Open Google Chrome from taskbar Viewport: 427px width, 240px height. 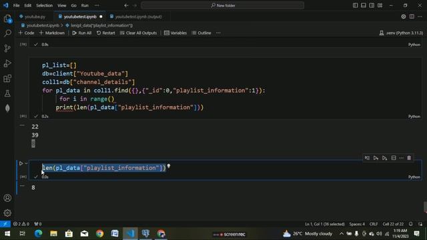99,233
